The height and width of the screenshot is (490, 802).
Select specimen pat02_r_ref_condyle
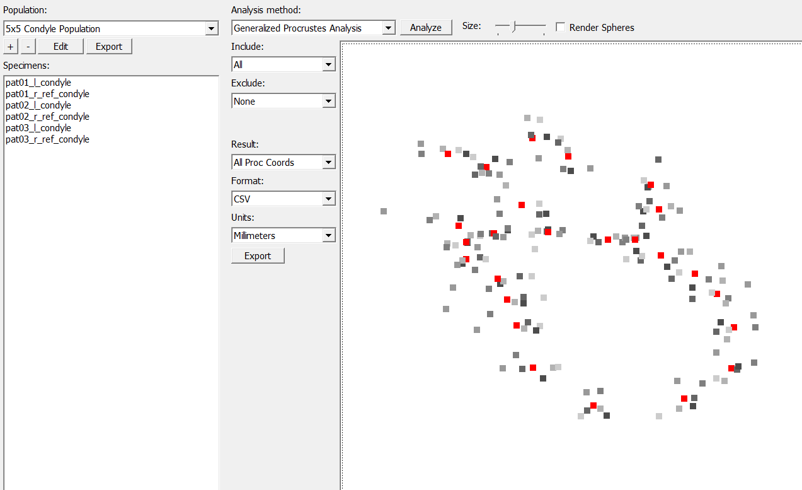(47, 117)
